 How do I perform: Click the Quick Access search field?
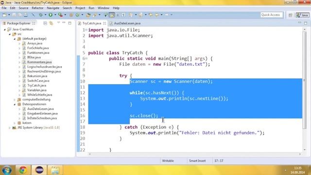click(x=272, y=15)
